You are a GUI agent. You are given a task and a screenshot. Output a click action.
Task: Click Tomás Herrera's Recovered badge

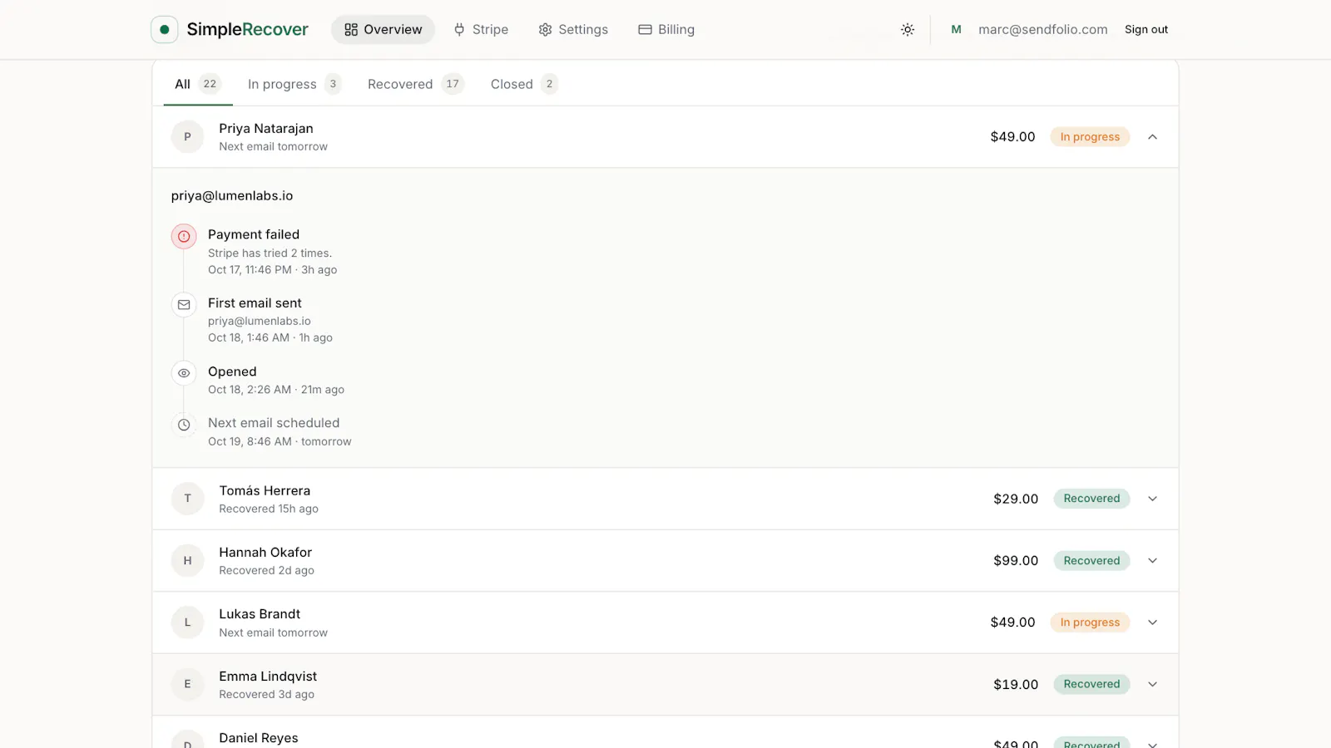click(1091, 499)
